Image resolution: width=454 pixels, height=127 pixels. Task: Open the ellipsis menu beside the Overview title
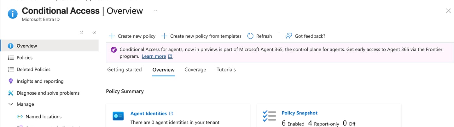pos(154,11)
